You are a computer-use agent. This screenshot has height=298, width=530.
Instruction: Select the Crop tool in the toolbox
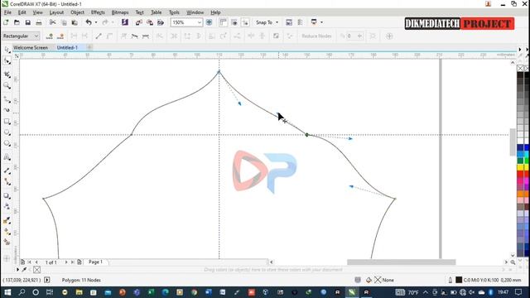coord(7,74)
